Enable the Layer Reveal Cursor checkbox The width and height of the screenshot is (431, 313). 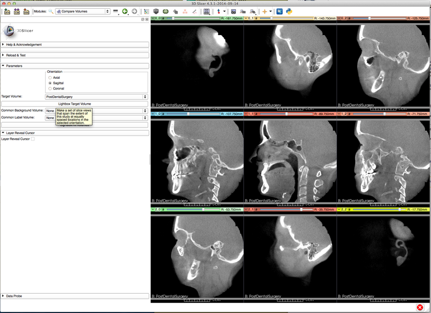[33, 139]
